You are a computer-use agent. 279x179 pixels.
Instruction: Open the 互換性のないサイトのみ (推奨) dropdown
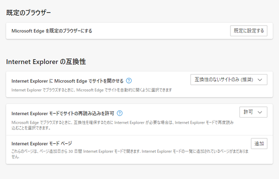pyautogui.click(x=228, y=80)
